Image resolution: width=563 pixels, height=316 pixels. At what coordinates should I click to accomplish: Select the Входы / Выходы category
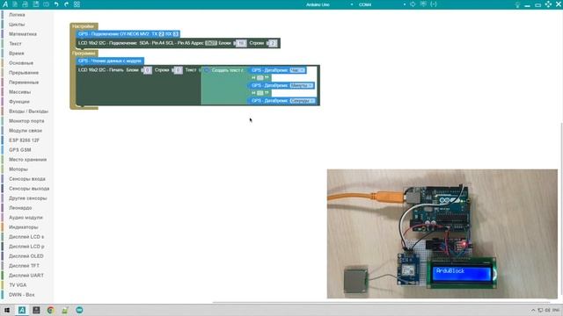pos(28,111)
